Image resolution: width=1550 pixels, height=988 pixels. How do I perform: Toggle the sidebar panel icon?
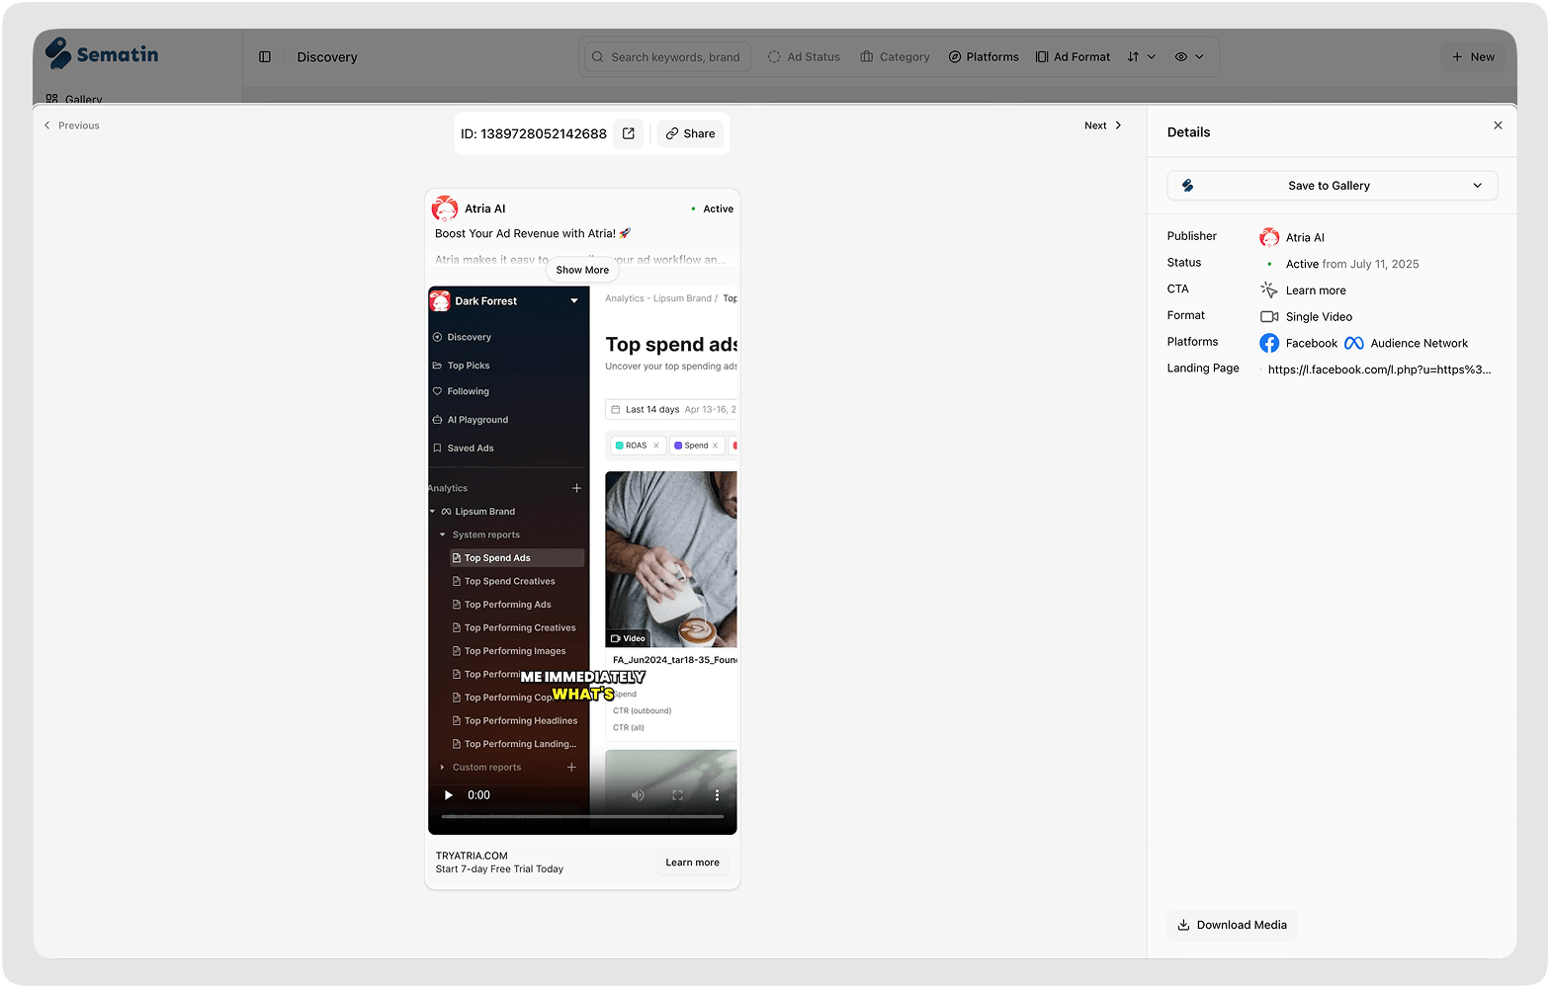pos(265,57)
